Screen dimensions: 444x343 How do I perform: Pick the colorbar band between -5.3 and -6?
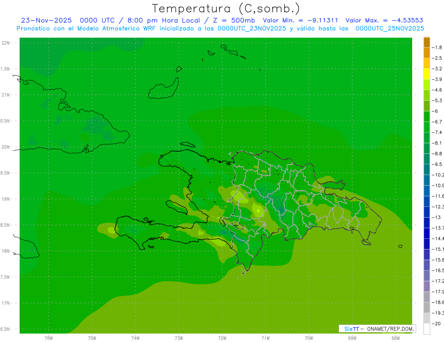point(427,106)
